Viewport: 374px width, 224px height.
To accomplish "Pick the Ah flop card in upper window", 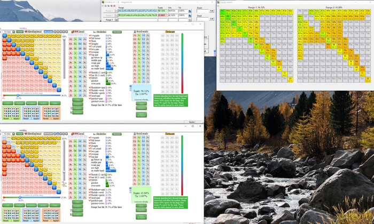I will pos(71,39).
